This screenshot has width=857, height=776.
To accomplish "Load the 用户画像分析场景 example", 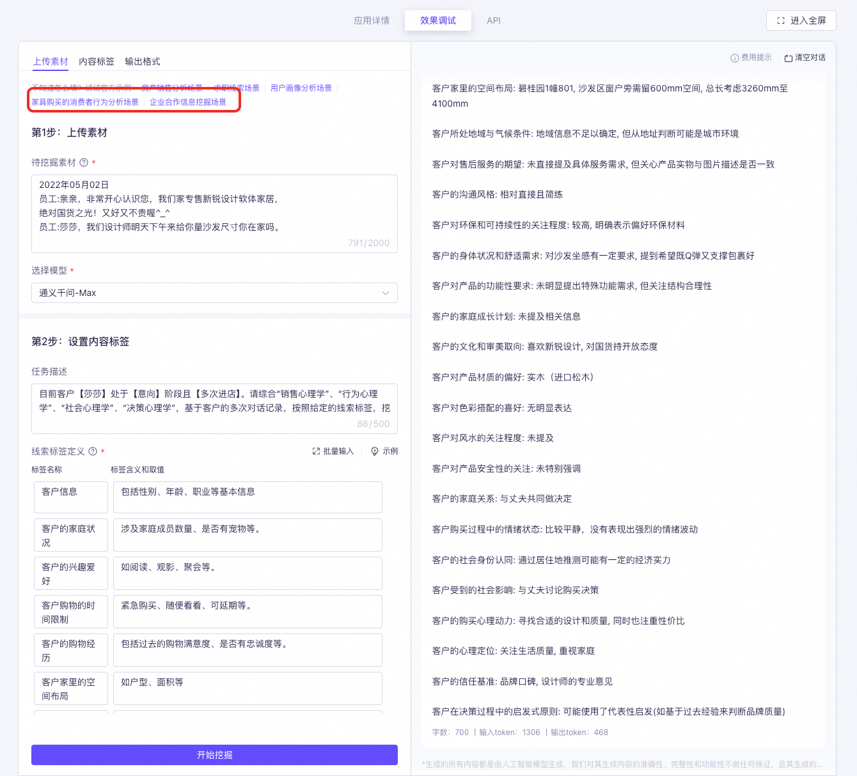I will coord(301,88).
